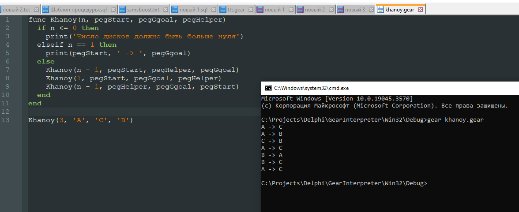Switch to the новый 2.txt tab

click(17, 9)
